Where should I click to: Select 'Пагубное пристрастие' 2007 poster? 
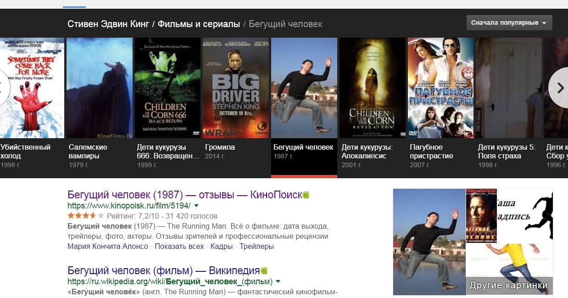tap(440, 88)
